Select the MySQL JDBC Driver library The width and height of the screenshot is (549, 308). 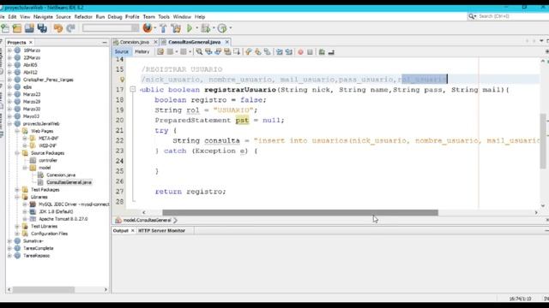pos(74,204)
